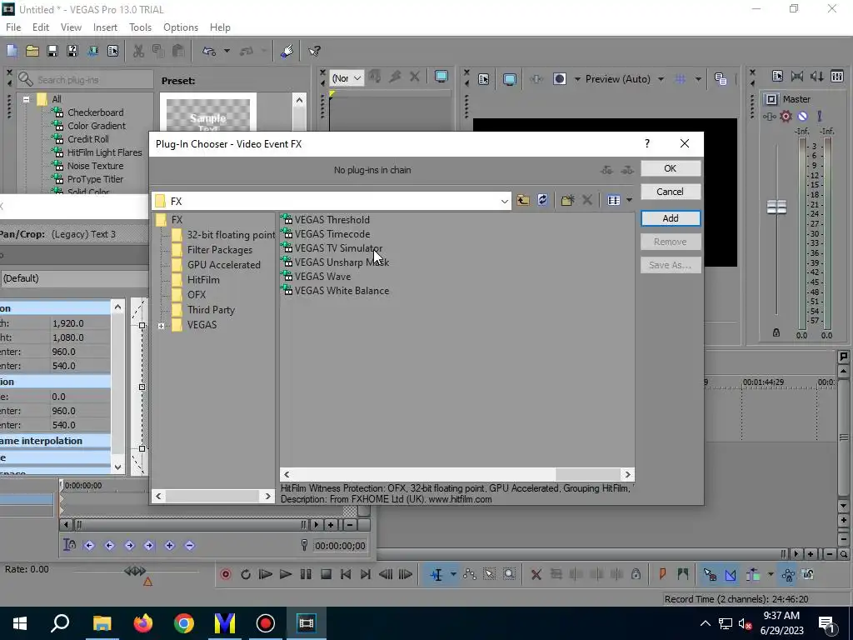Click the Record button in transport bar
The width and height of the screenshot is (853, 640).
(x=226, y=574)
